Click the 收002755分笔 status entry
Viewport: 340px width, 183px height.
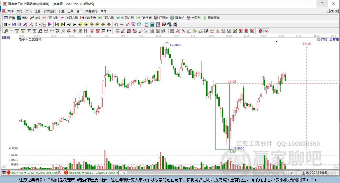point(315,173)
